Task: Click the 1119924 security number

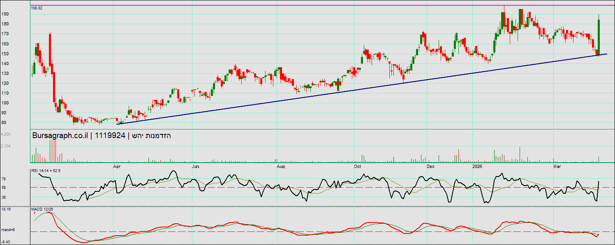Action: 110,136
